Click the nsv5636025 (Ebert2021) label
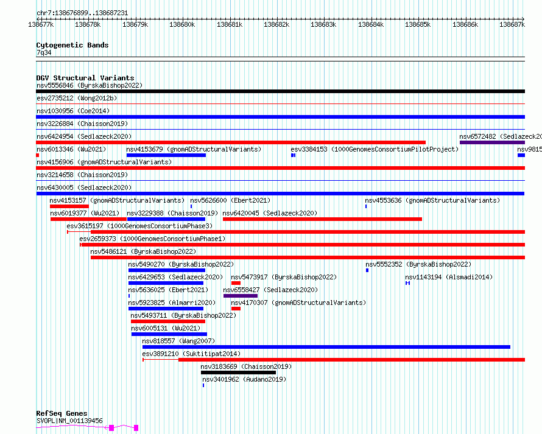542x434 pixels. tap(168, 290)
